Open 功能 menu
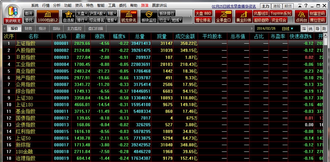 pos(68,5)
